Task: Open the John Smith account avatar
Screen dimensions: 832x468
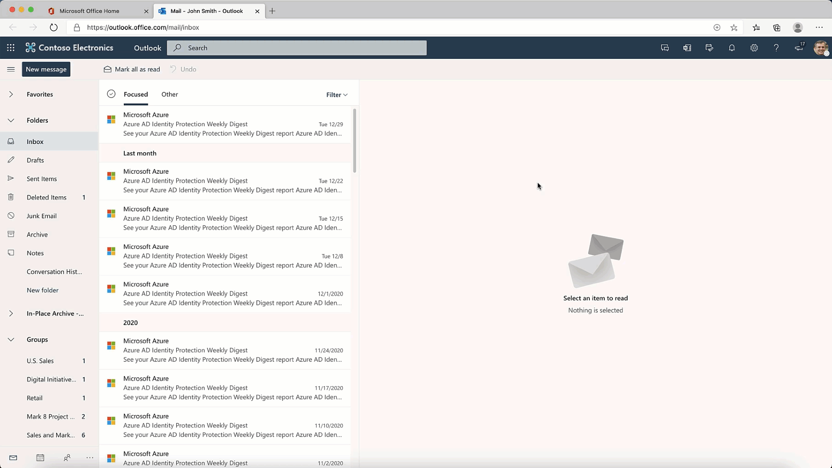Action: click(820, 48)
